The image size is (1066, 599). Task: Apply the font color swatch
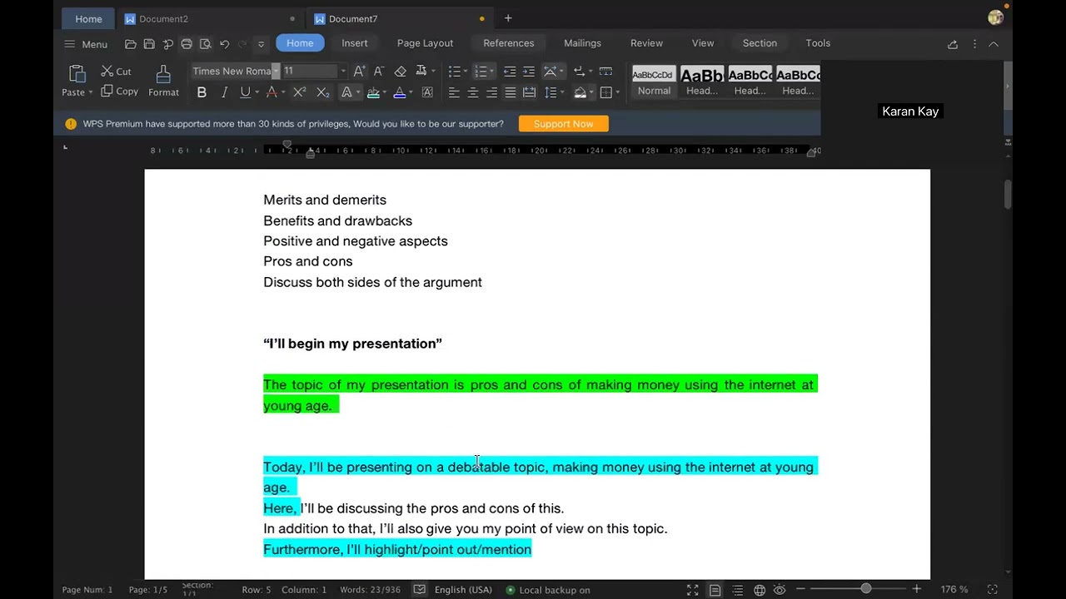point(400,92)
